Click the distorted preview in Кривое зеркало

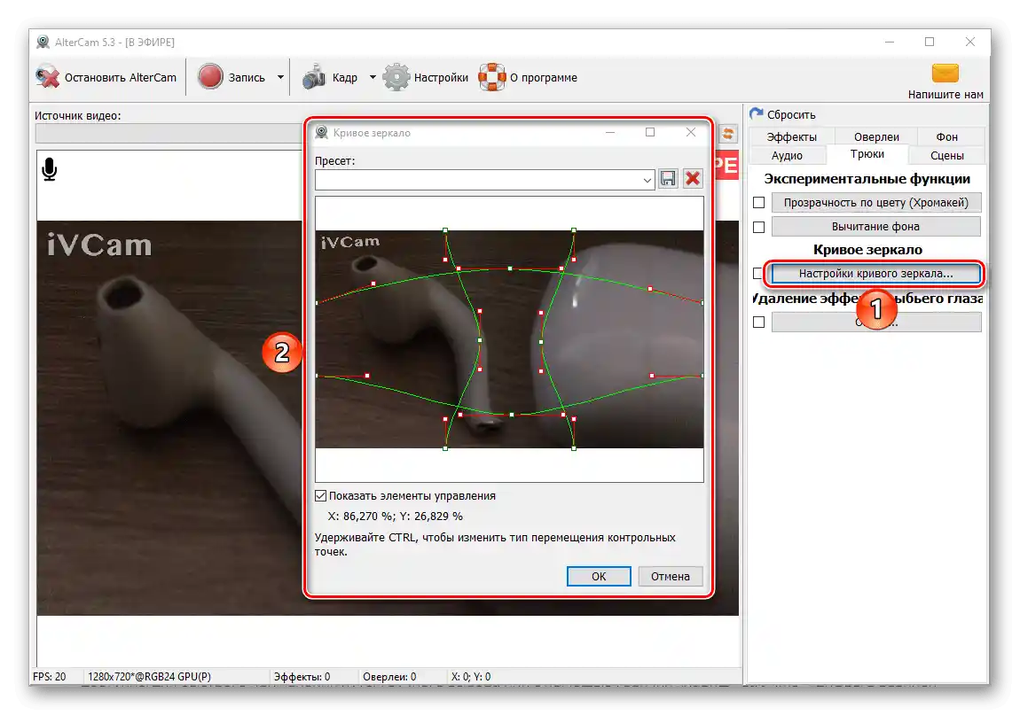click(x=509, y=339)
